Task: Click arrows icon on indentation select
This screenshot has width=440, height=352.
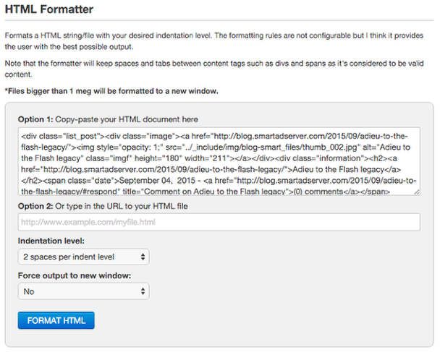Action: (143, 257)
